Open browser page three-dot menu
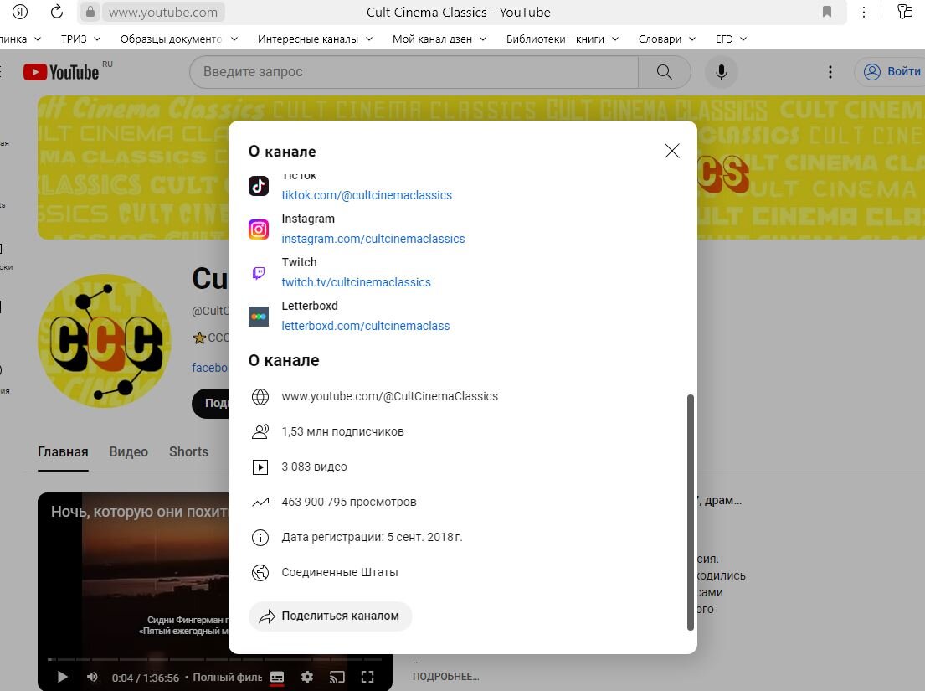 coord(864,12)
